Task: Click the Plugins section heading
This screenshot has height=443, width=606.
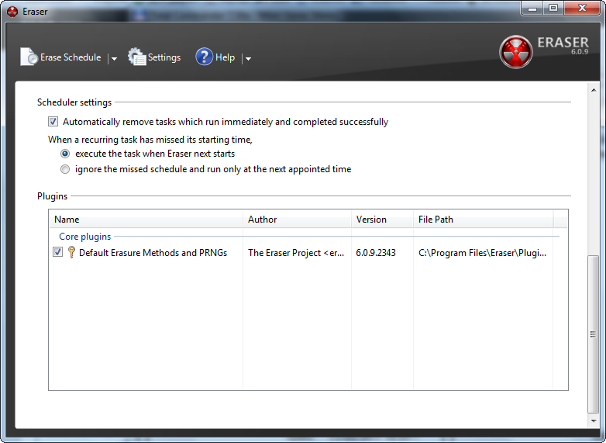Action: coord(52,196)
